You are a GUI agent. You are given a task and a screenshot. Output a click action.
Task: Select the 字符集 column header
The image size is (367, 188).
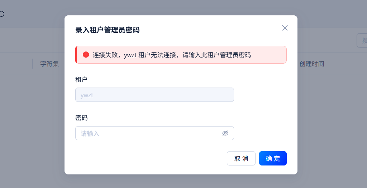tap(49, 64)
